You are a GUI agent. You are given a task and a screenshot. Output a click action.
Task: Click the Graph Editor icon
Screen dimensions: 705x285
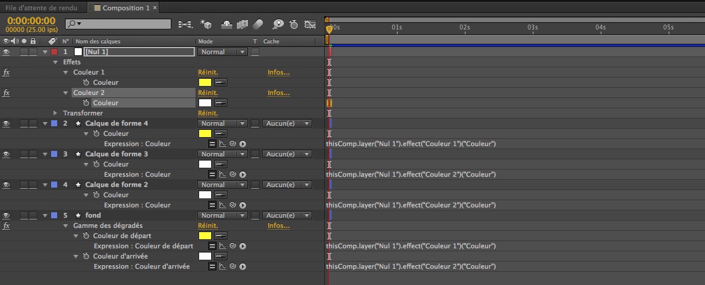[x=310, y=25]
